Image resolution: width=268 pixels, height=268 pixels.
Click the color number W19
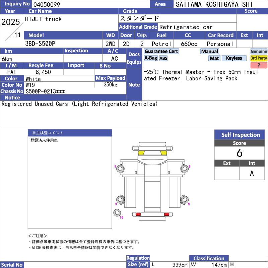pyautogui.click(x=30, y=85)
